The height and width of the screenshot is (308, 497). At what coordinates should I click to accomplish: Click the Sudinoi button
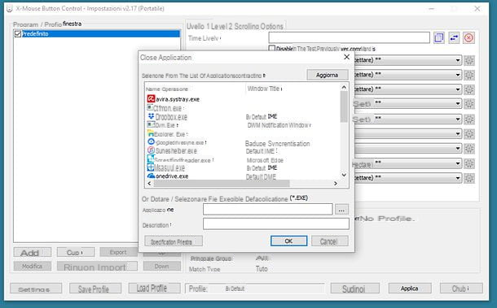click(x=355, y=288)
